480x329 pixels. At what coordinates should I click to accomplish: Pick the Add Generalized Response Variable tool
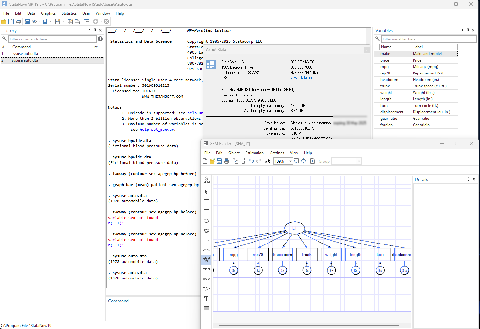pyautogui.click(x=206, y=211)
